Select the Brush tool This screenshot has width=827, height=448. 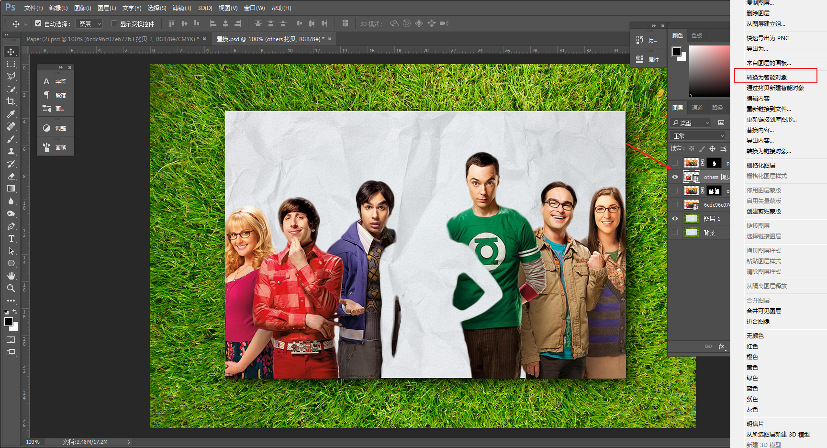coord(11,139)
